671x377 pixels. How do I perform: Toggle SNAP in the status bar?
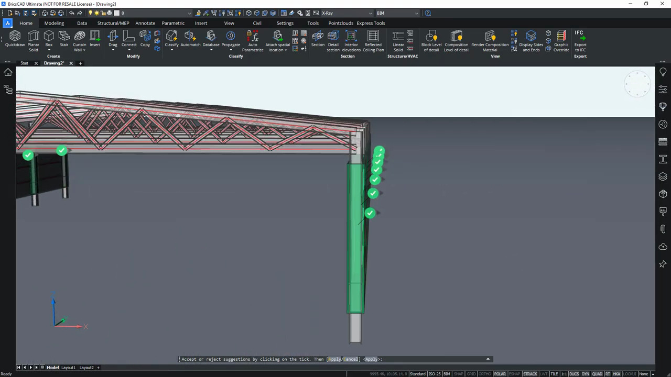[459, 374]
